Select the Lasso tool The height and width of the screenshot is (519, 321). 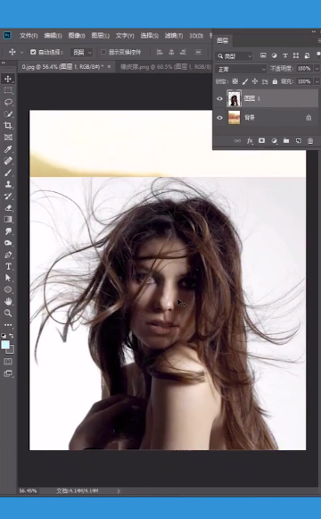8,102
